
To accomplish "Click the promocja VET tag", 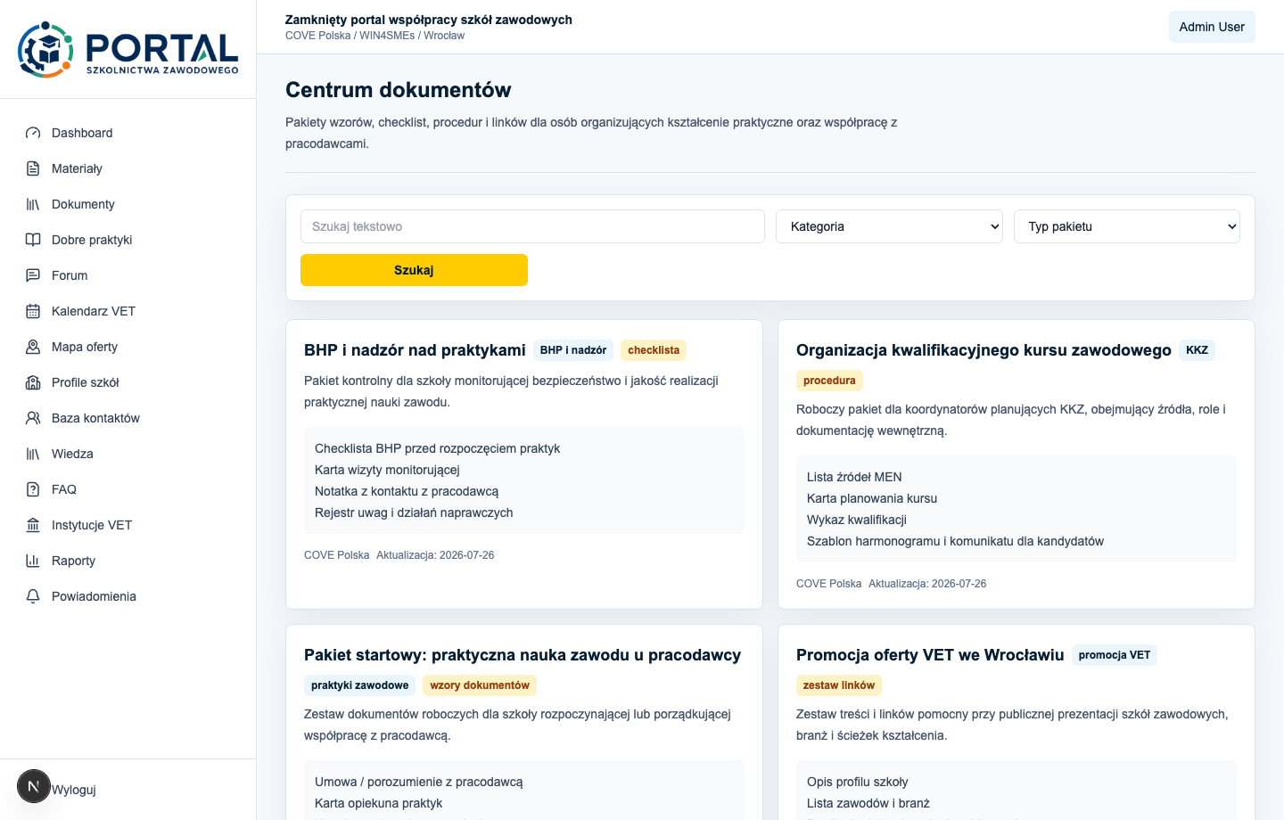I will 1115,655.
